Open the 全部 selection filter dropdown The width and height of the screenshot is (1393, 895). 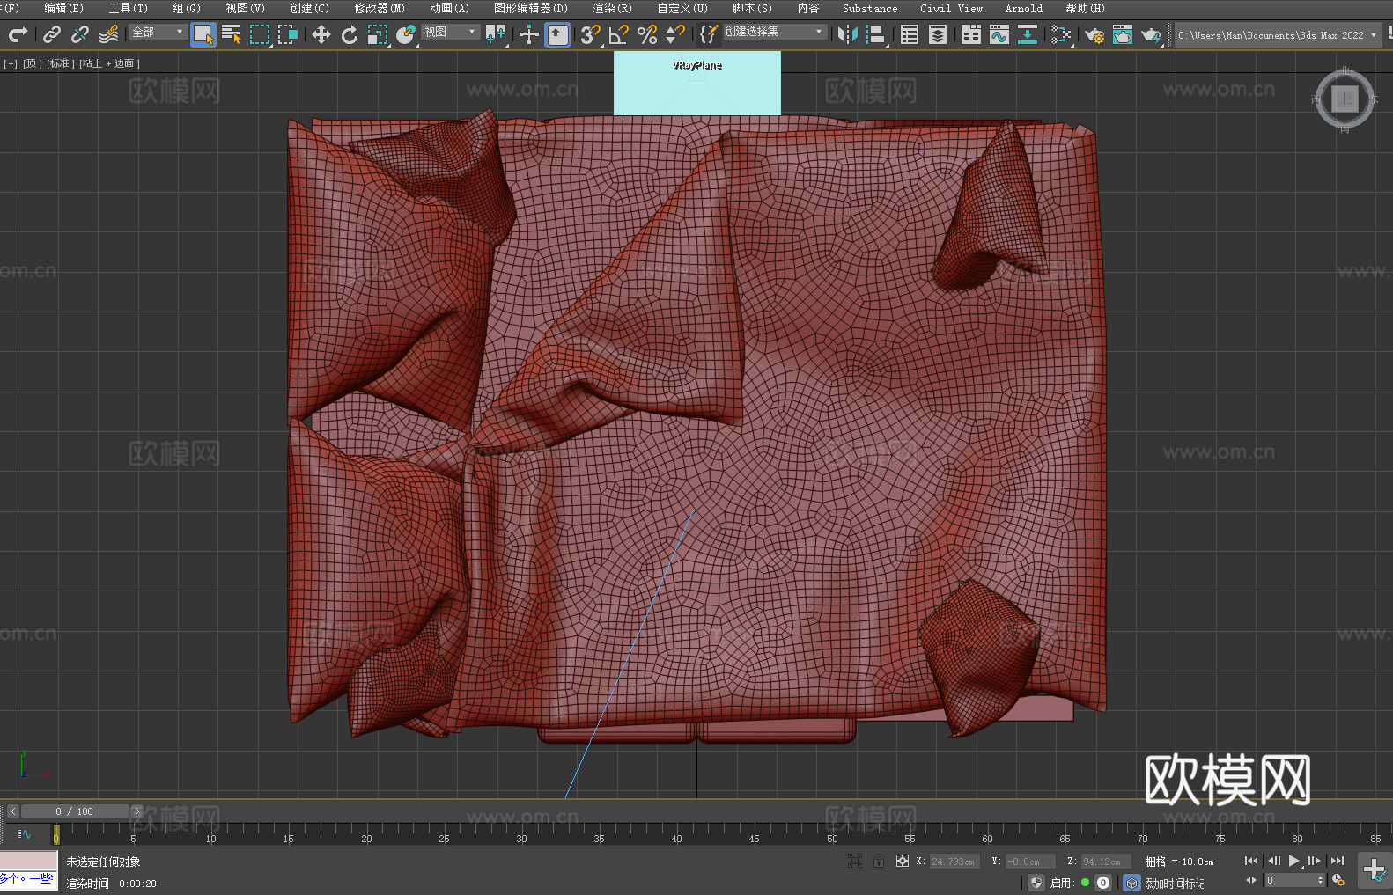click(x=158, y=32)
